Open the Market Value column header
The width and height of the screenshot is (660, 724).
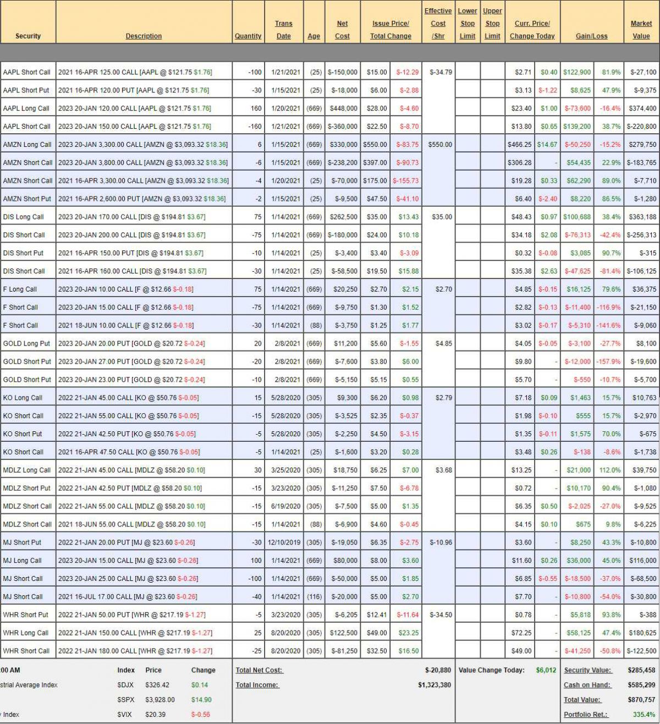tap(641, 30)
